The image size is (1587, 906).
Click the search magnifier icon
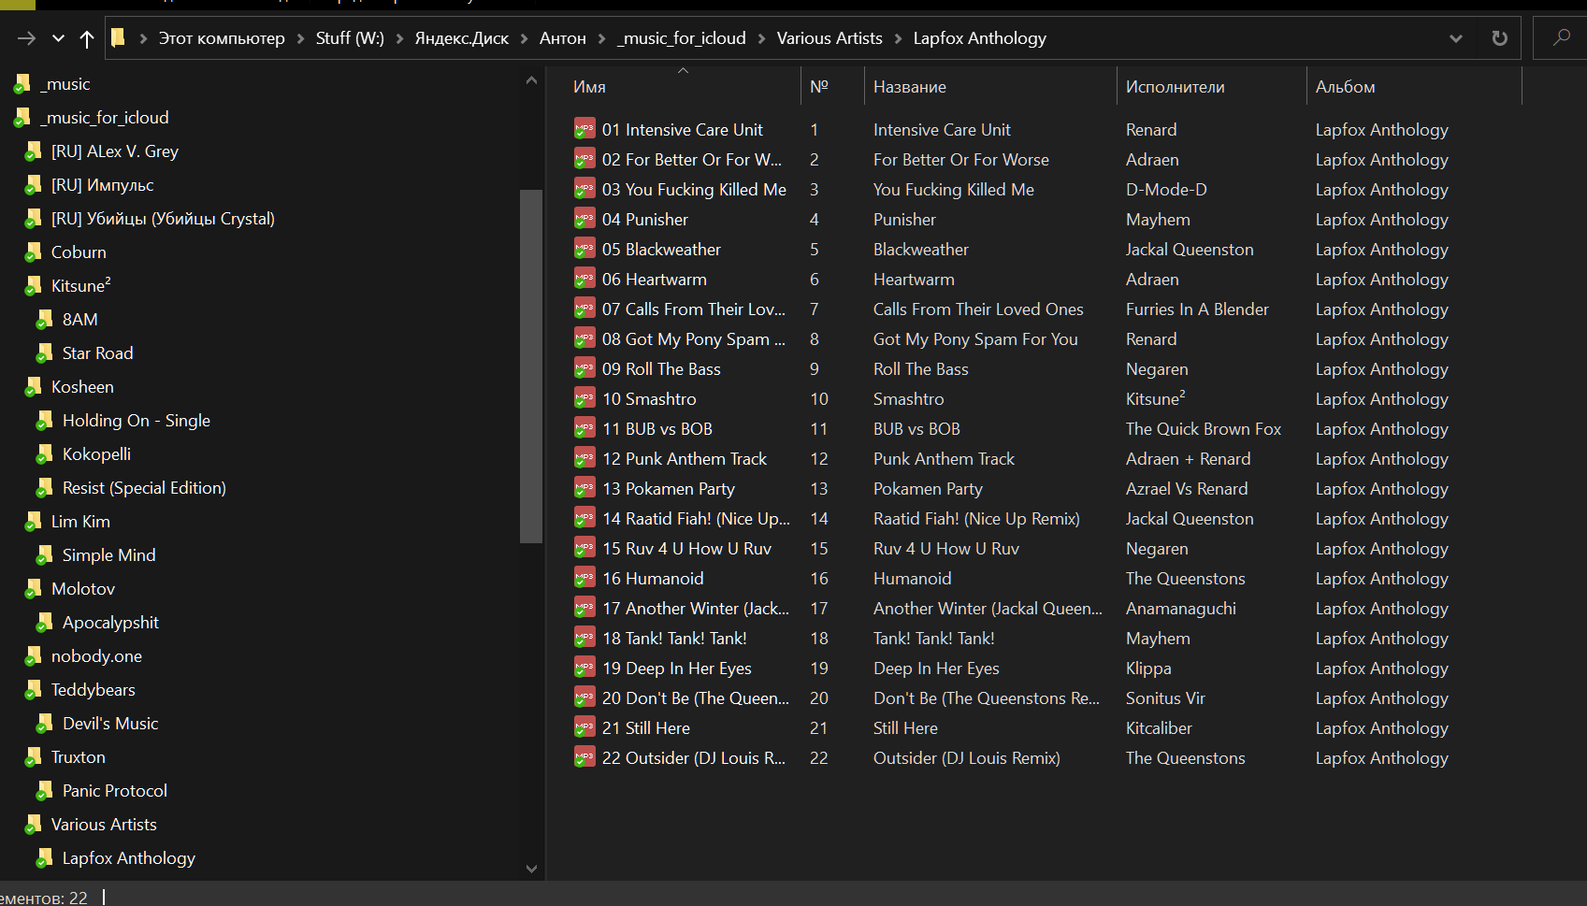tap(1561, 38)
